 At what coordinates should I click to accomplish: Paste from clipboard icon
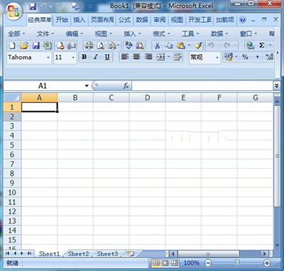(180, 45)
